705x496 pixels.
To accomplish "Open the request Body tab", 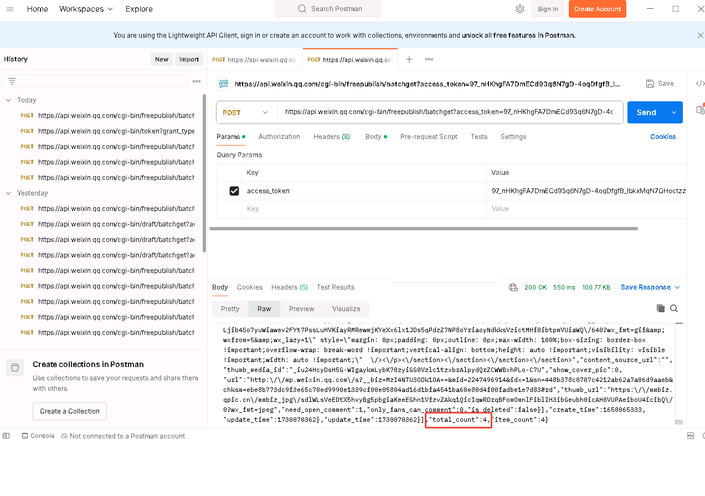I will 376,137.
